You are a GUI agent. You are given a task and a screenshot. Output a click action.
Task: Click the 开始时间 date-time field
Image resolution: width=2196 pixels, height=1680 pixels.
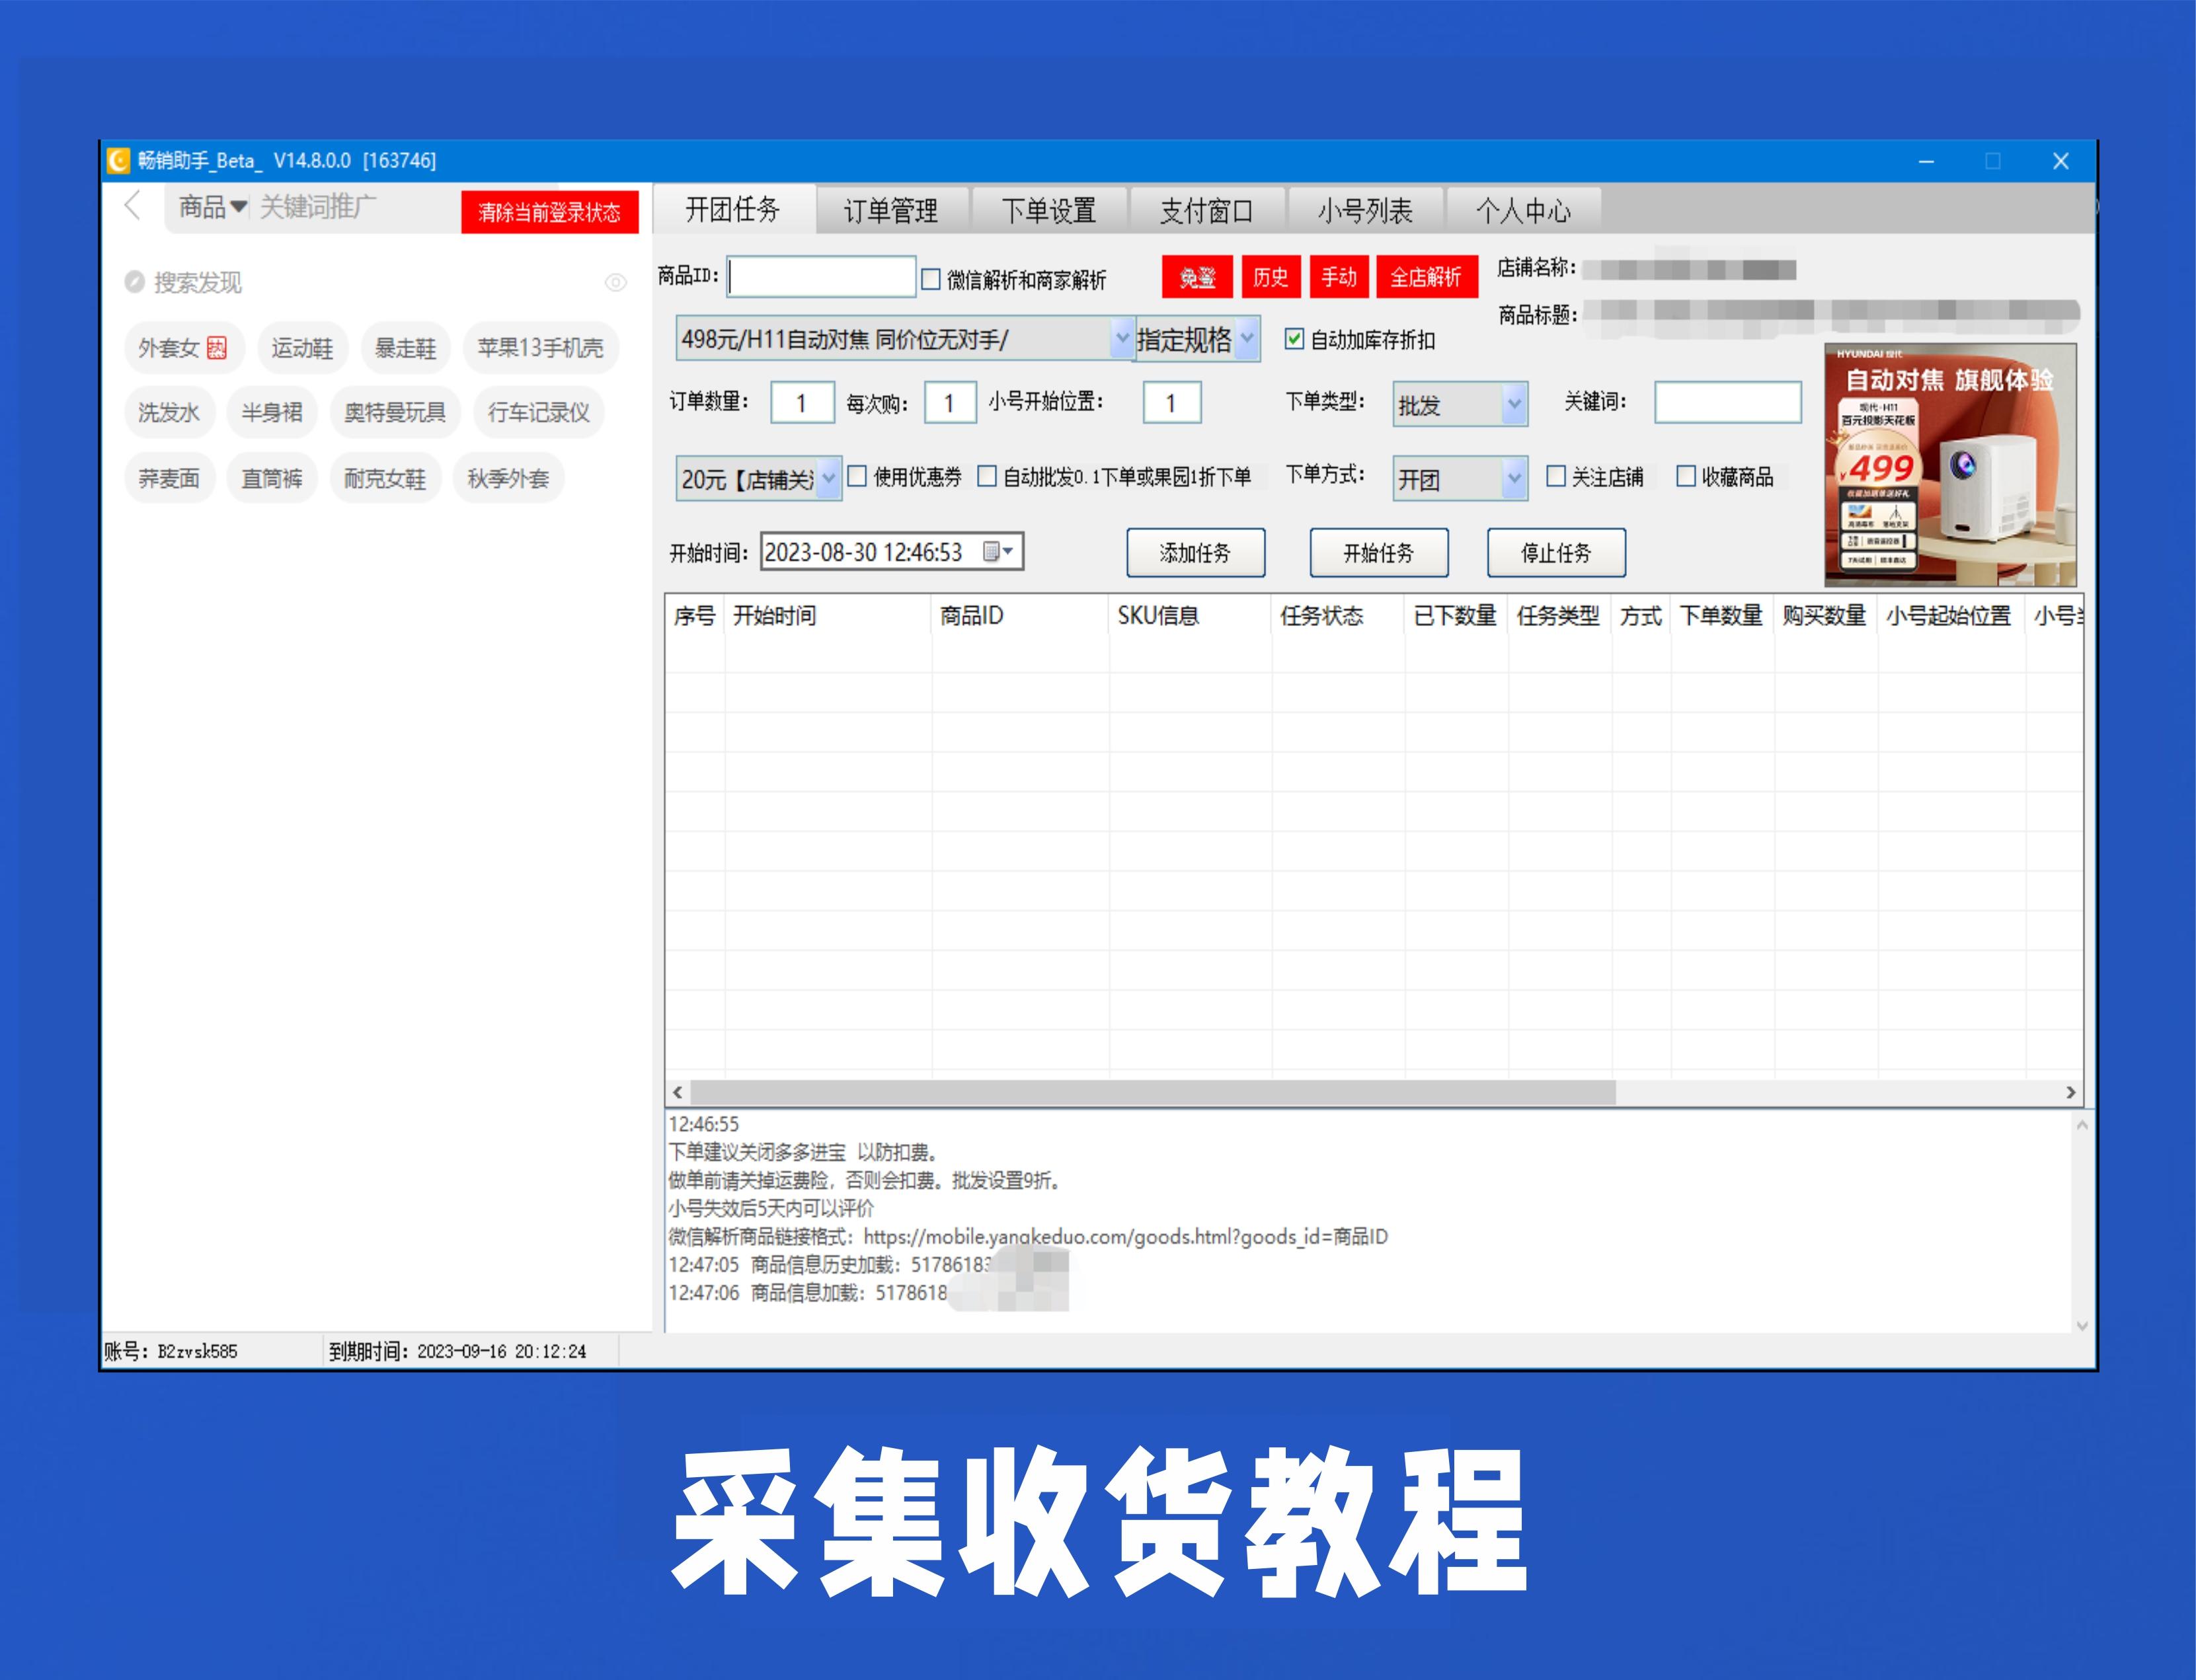click(x=891, y=551)
